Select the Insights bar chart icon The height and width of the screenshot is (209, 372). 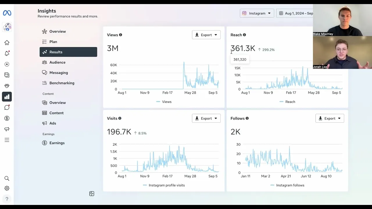7,97
